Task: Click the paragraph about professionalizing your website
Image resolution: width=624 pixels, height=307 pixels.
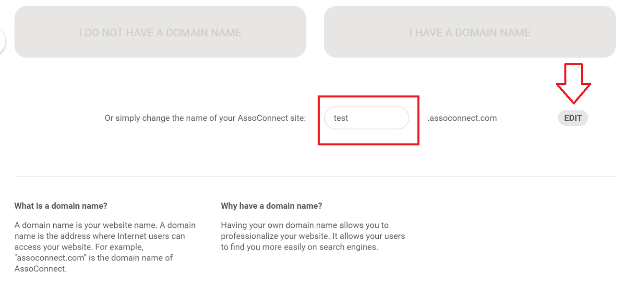Action: (x=312, y=236)
